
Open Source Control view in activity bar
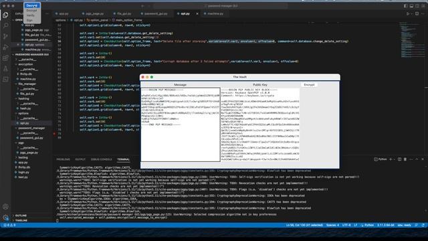click(x=5, y=37)
